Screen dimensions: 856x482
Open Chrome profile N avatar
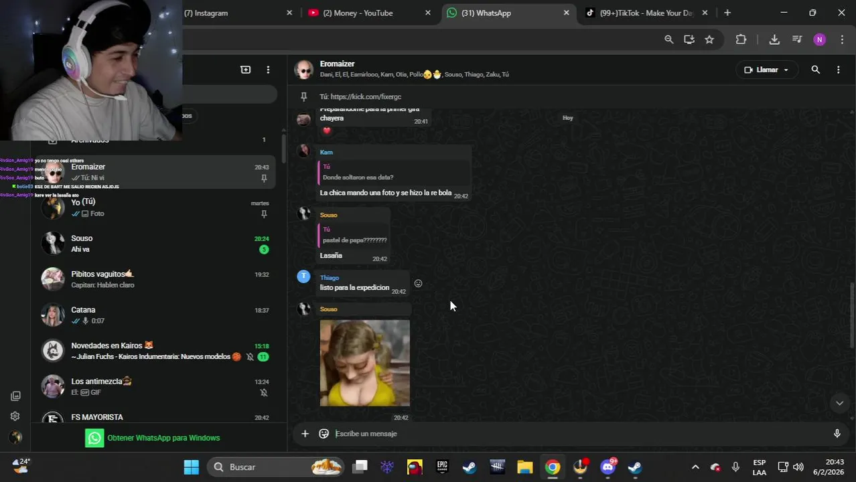tap(820, 39)
